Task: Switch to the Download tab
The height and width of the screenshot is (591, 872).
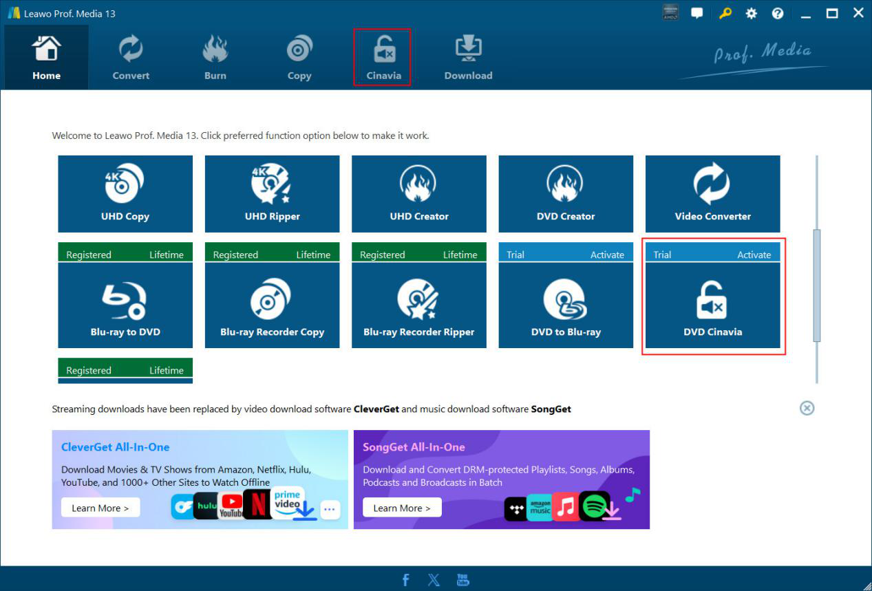Action: pos(468,58)
